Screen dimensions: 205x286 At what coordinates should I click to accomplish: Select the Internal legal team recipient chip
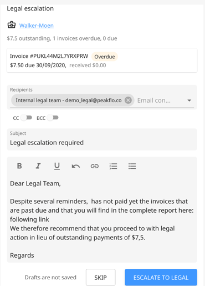tap(69, 101)
